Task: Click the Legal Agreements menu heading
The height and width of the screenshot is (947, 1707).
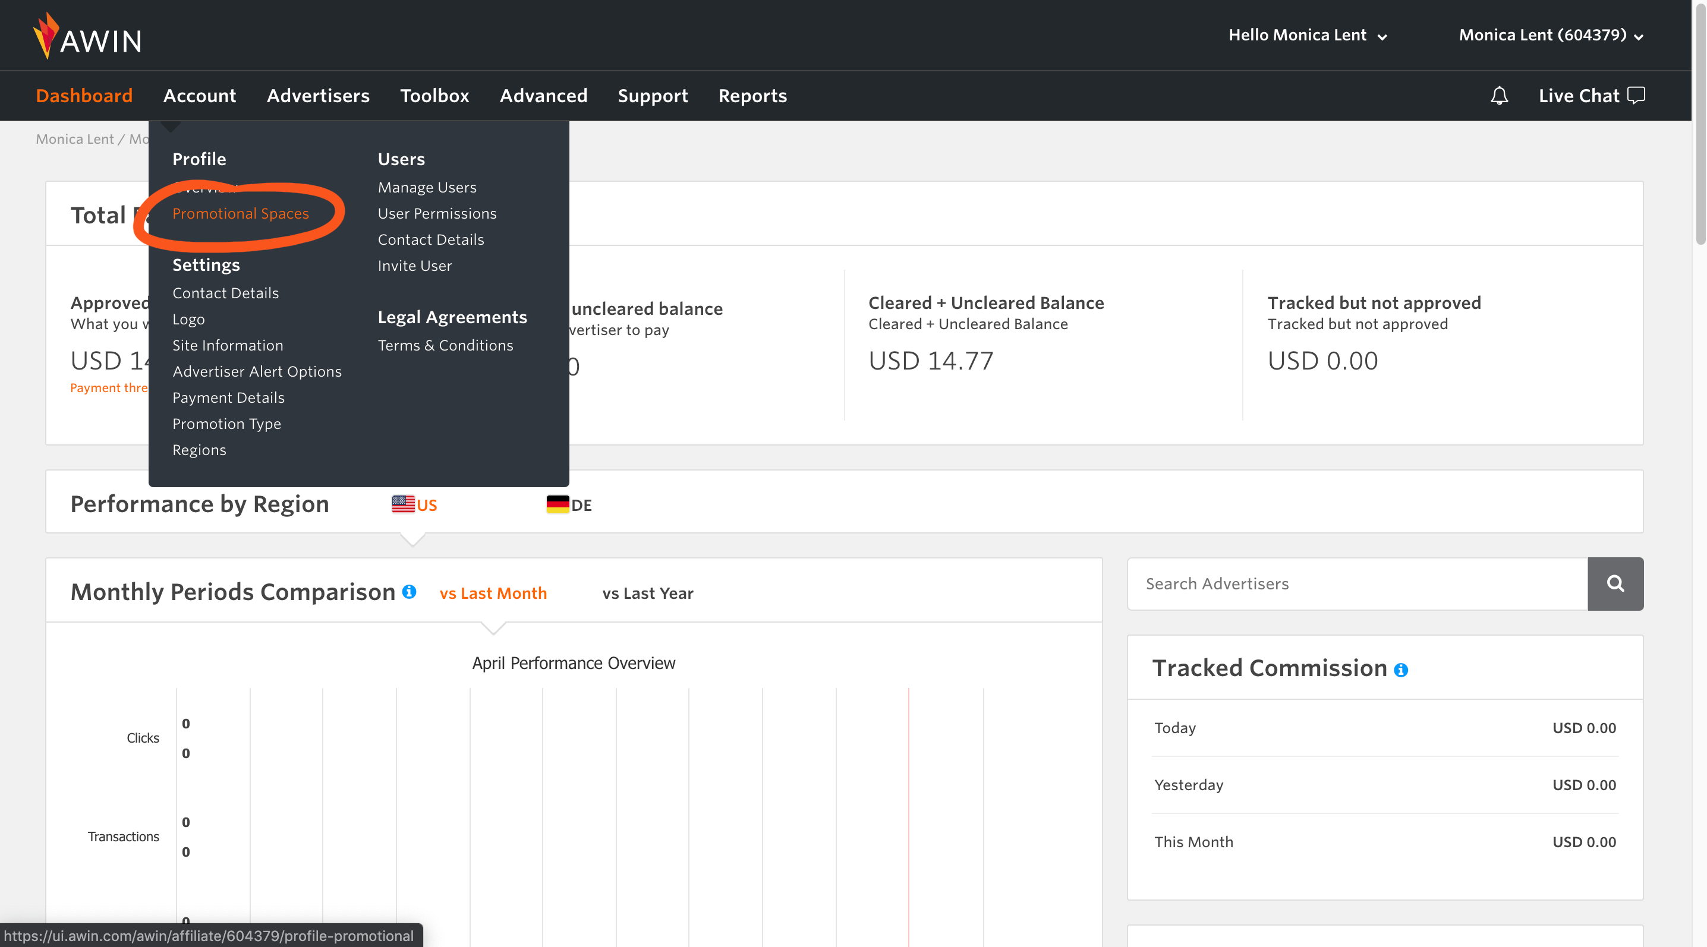Action: coord(452,317)
